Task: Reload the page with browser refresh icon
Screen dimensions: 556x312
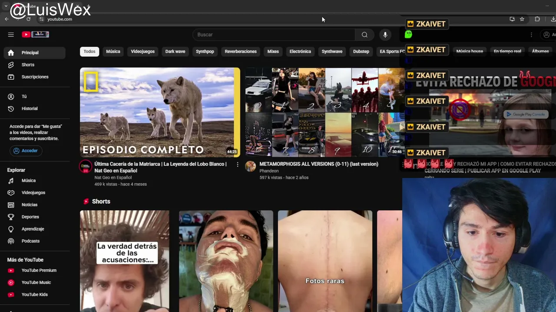Action: [29, 19]
